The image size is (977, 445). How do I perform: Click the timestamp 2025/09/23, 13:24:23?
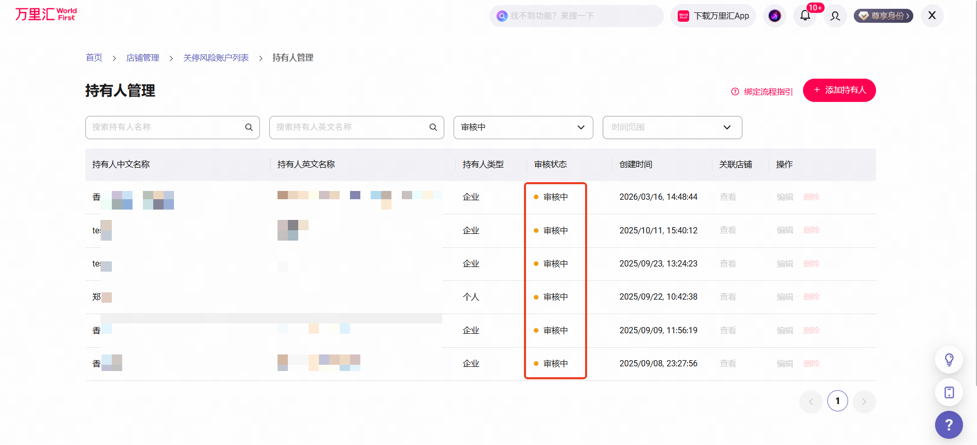[659, 264]
